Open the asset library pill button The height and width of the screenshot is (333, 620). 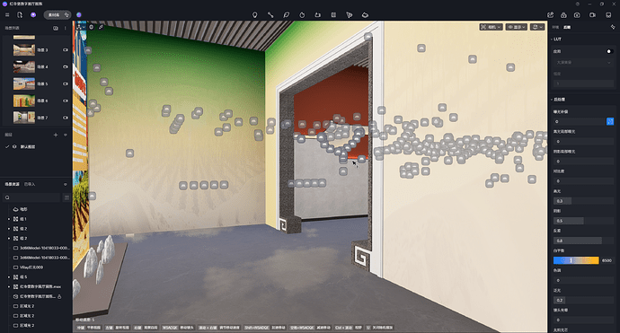(x=58, y=15)
